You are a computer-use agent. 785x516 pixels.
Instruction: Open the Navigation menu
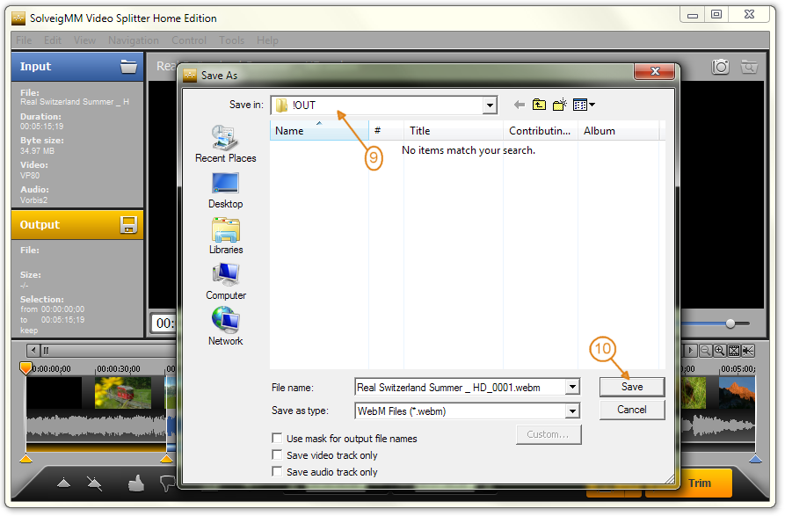coord(134,40)
